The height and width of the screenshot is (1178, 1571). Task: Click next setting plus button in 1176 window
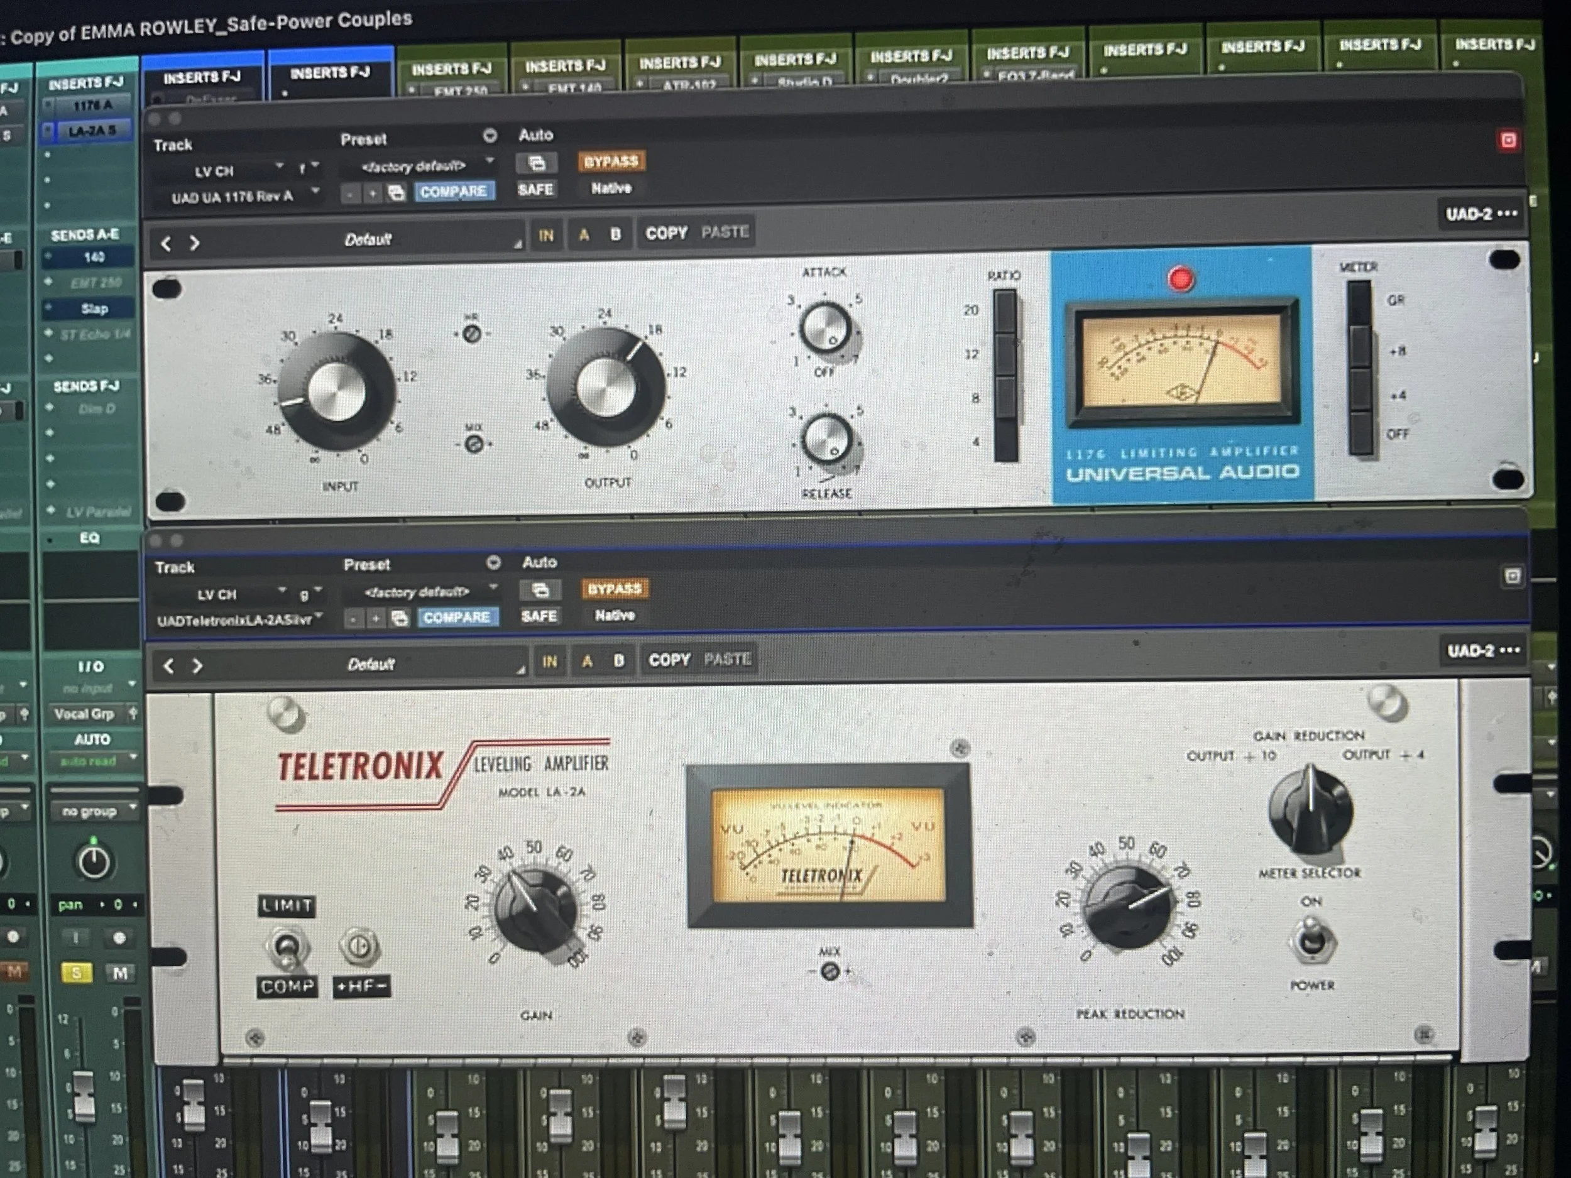coord(372,193)
